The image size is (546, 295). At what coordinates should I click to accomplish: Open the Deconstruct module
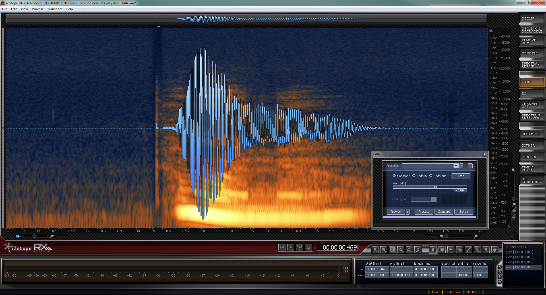pyautogui.click(x=532, y=180)
